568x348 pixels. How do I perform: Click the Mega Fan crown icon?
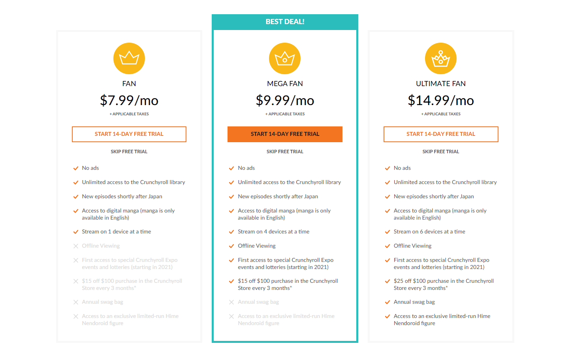click(285, 58)
